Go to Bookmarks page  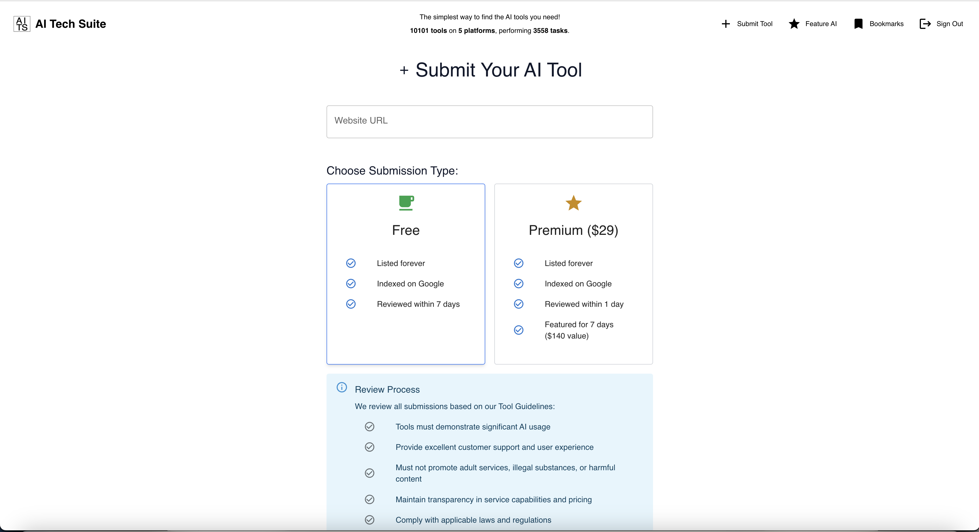886,24
